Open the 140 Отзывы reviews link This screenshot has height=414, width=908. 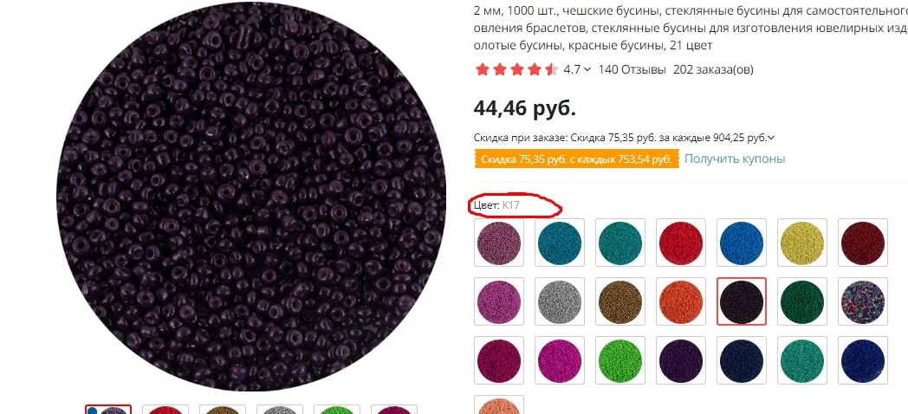[x=632, y=69]
